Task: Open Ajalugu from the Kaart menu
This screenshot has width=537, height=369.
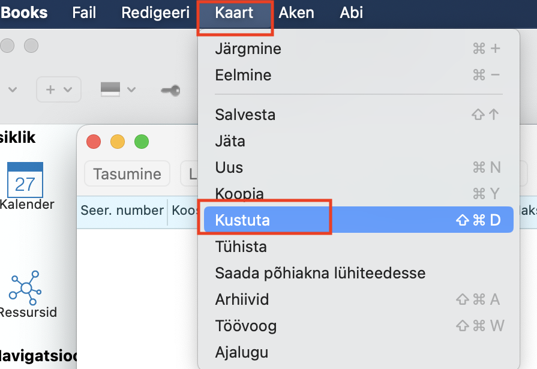Action: click(241, 352)
